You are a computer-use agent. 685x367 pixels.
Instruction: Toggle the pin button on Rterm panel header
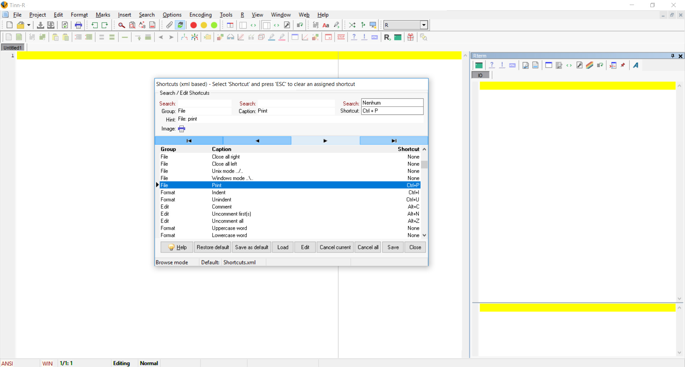[673, 56]
